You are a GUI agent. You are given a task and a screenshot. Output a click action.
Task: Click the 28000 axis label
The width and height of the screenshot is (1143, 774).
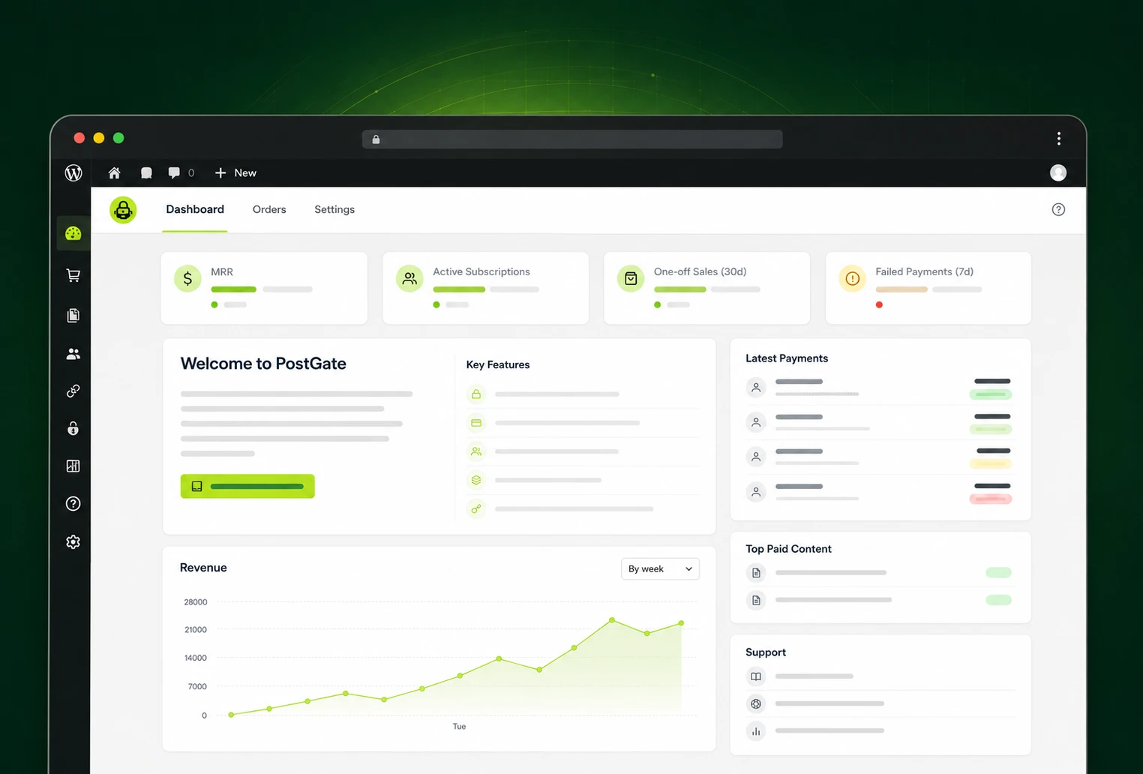coord(196,602)
